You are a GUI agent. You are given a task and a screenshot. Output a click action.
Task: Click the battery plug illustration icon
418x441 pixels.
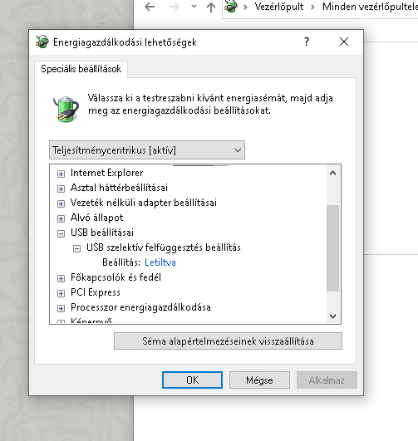click(66, 109)
